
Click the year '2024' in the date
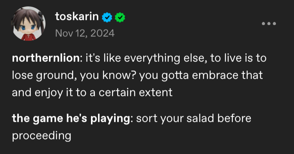[x=102, y=33]
